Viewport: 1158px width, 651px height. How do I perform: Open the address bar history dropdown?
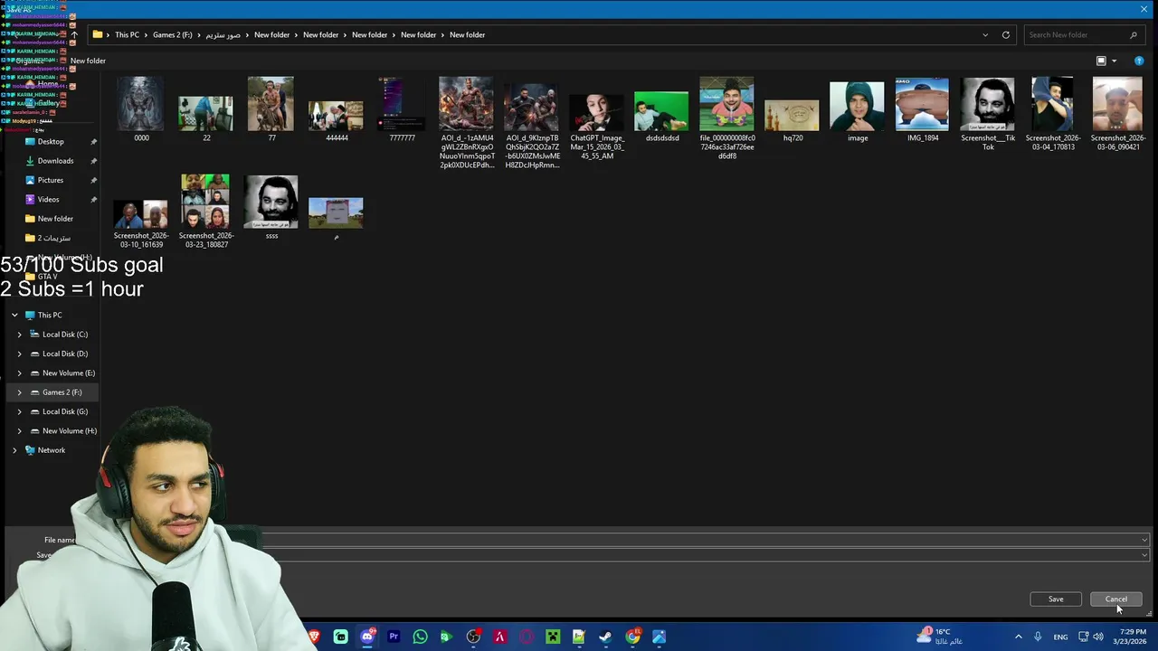(985, 34)
